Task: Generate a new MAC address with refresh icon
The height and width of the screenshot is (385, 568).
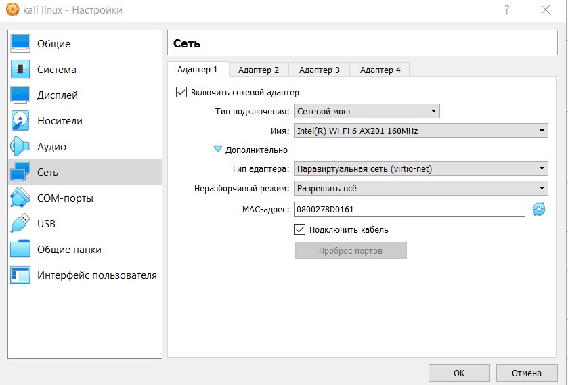Action: pos(539,210)
